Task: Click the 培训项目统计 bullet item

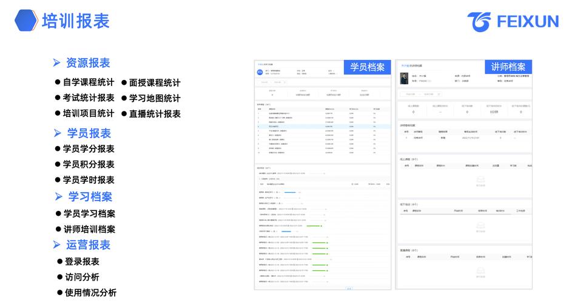Action: [x=84, y=113]
